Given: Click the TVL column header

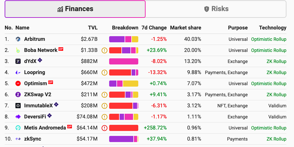Looking at the screenshot, I should tap(93, 28).
